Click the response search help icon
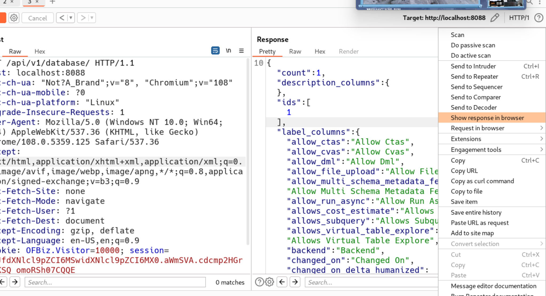Image resolution: width=546 pixels, height=296 pixels. click(x=259, y=282)
